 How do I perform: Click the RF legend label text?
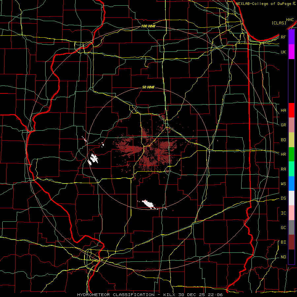pyautogui.click(x=283, y=37)
